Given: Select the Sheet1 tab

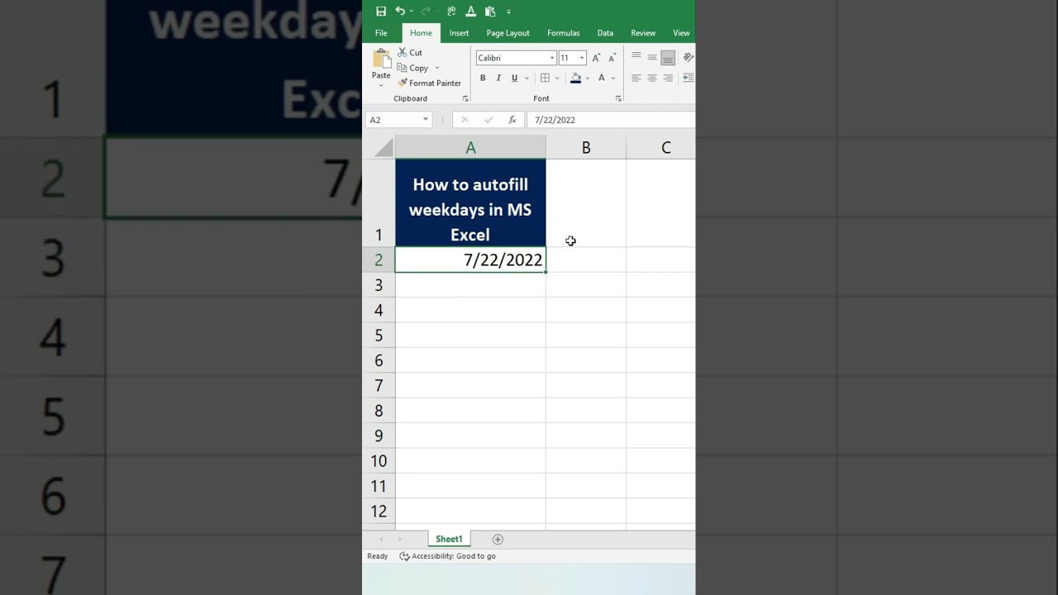Looking at the screenshot, I should (449, 540).
